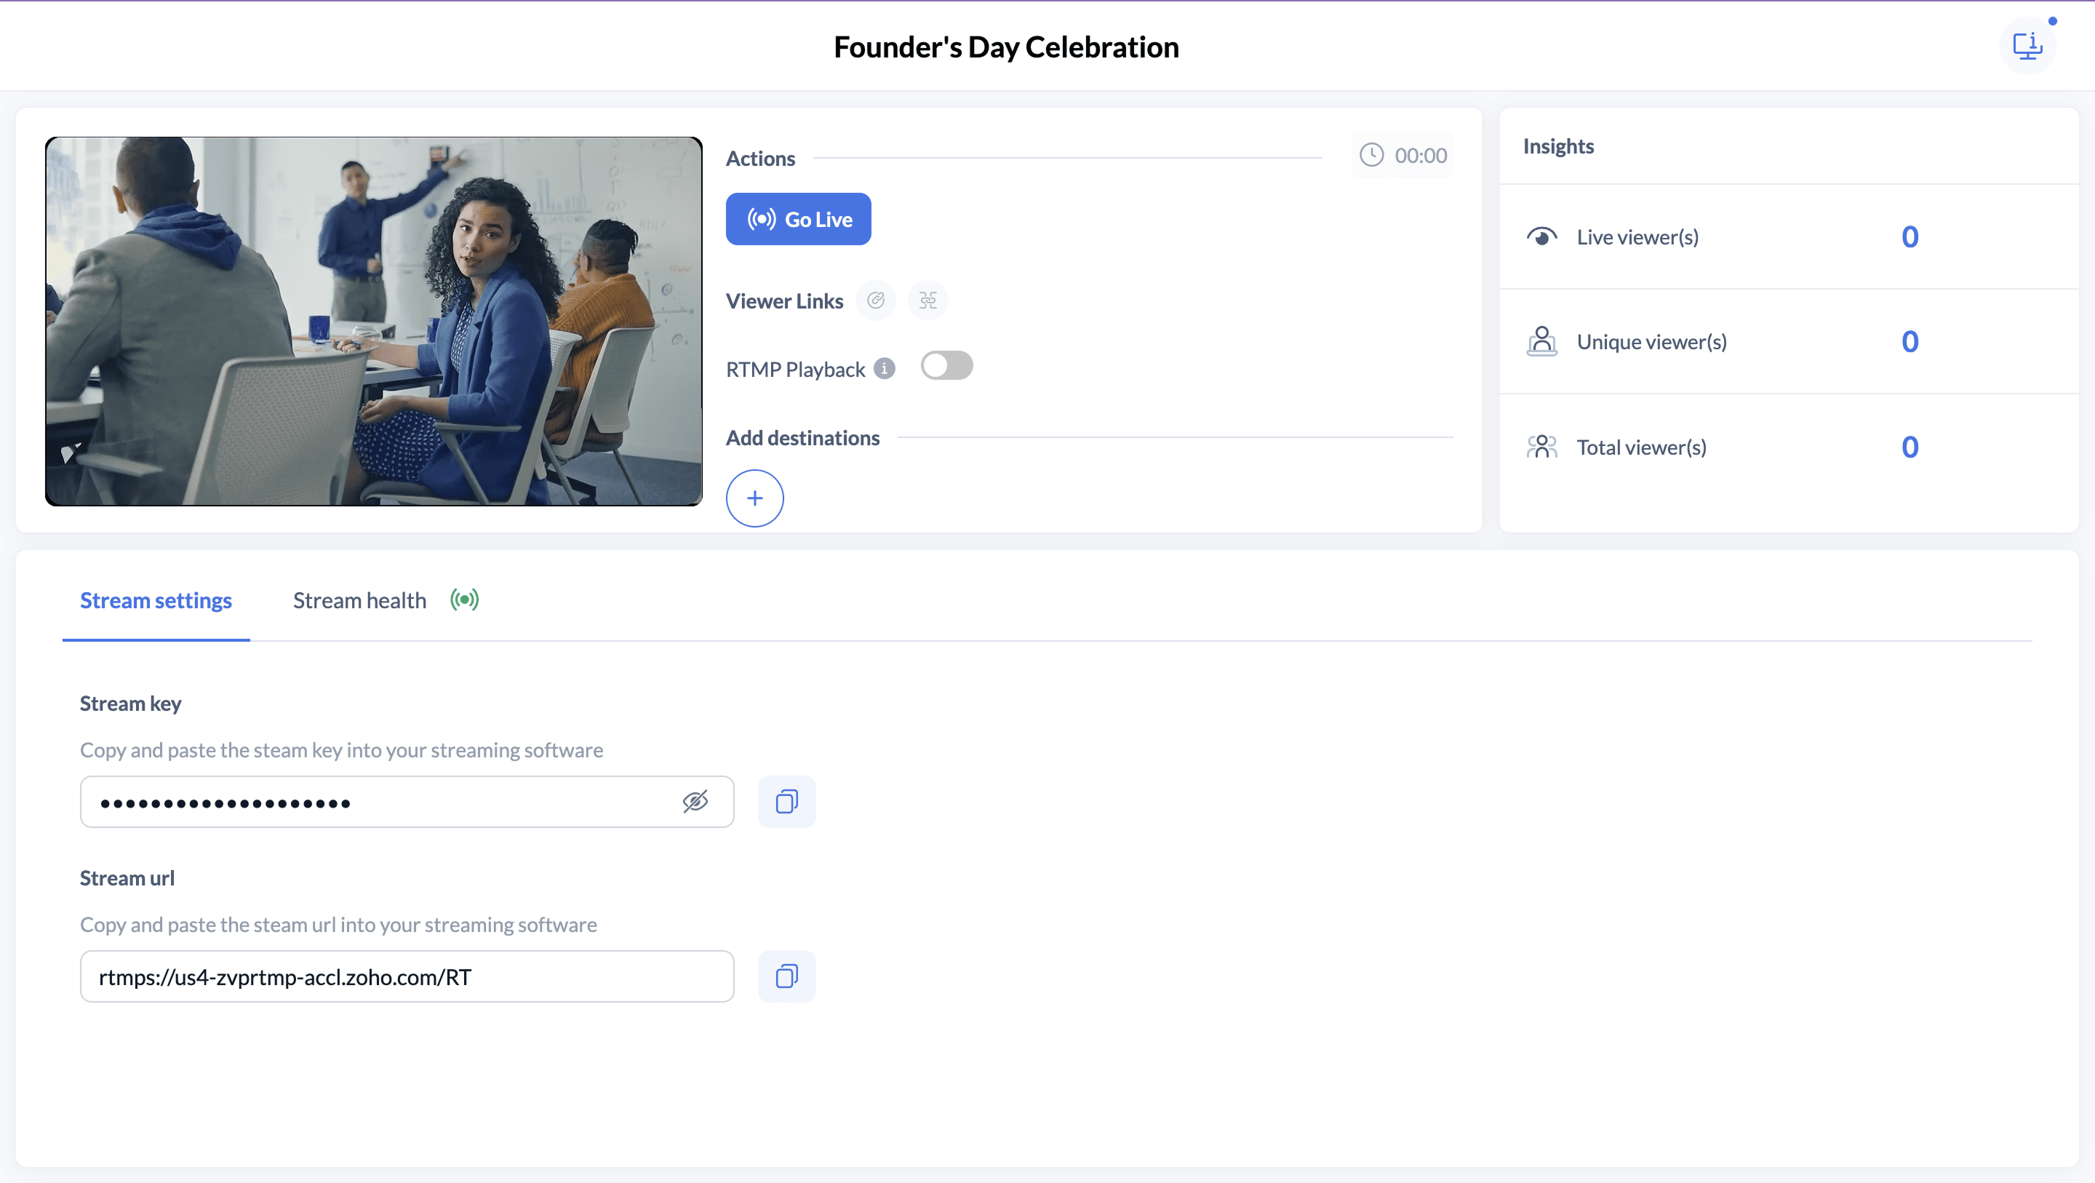Image resolution: width=2095 pixels, height=1183 pixels.
Task: Copy the stream key to clipboard
Action: pyautogui.click(x=786, y=802)
